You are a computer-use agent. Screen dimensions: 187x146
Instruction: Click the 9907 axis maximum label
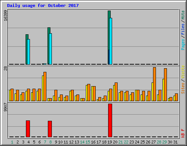[5, 107]
